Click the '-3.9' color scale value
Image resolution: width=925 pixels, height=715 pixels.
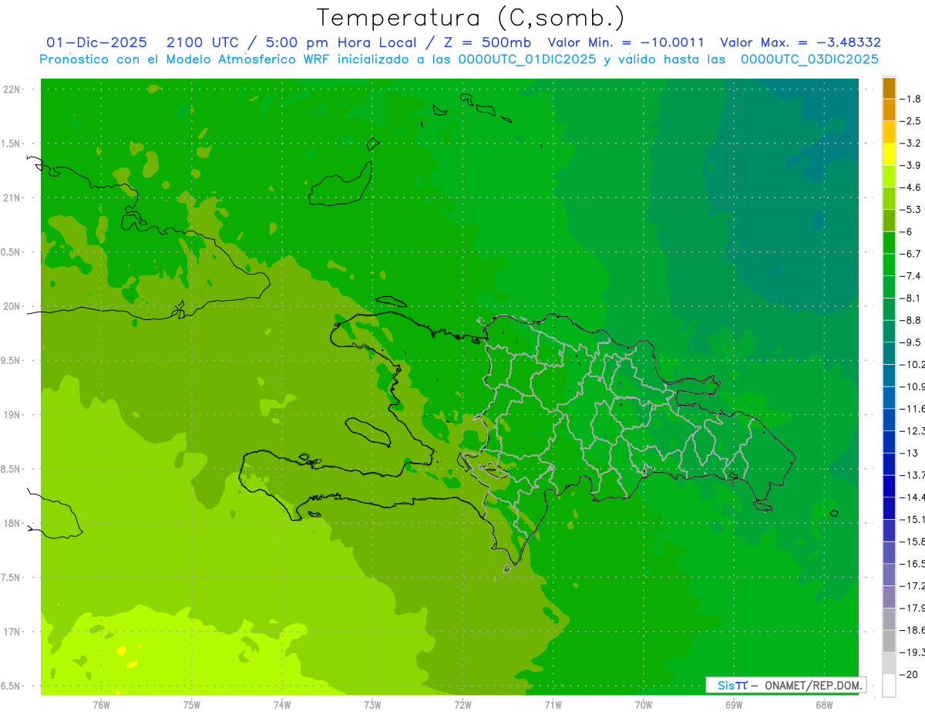[x=911, y=165]
